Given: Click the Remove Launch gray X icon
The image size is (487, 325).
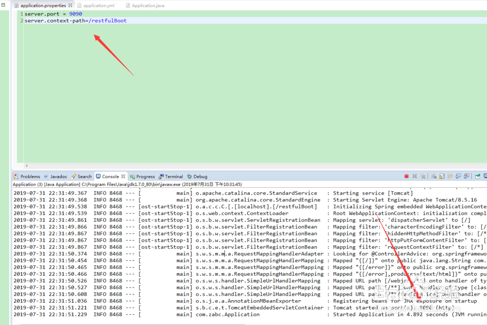Looking at the screenshot, I should coord(414,176).
